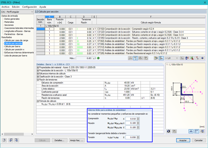Go to the previous window using the left arrow icon
Image resolution: width=208 pixels, height=148 pixels.
click(11, 140)
